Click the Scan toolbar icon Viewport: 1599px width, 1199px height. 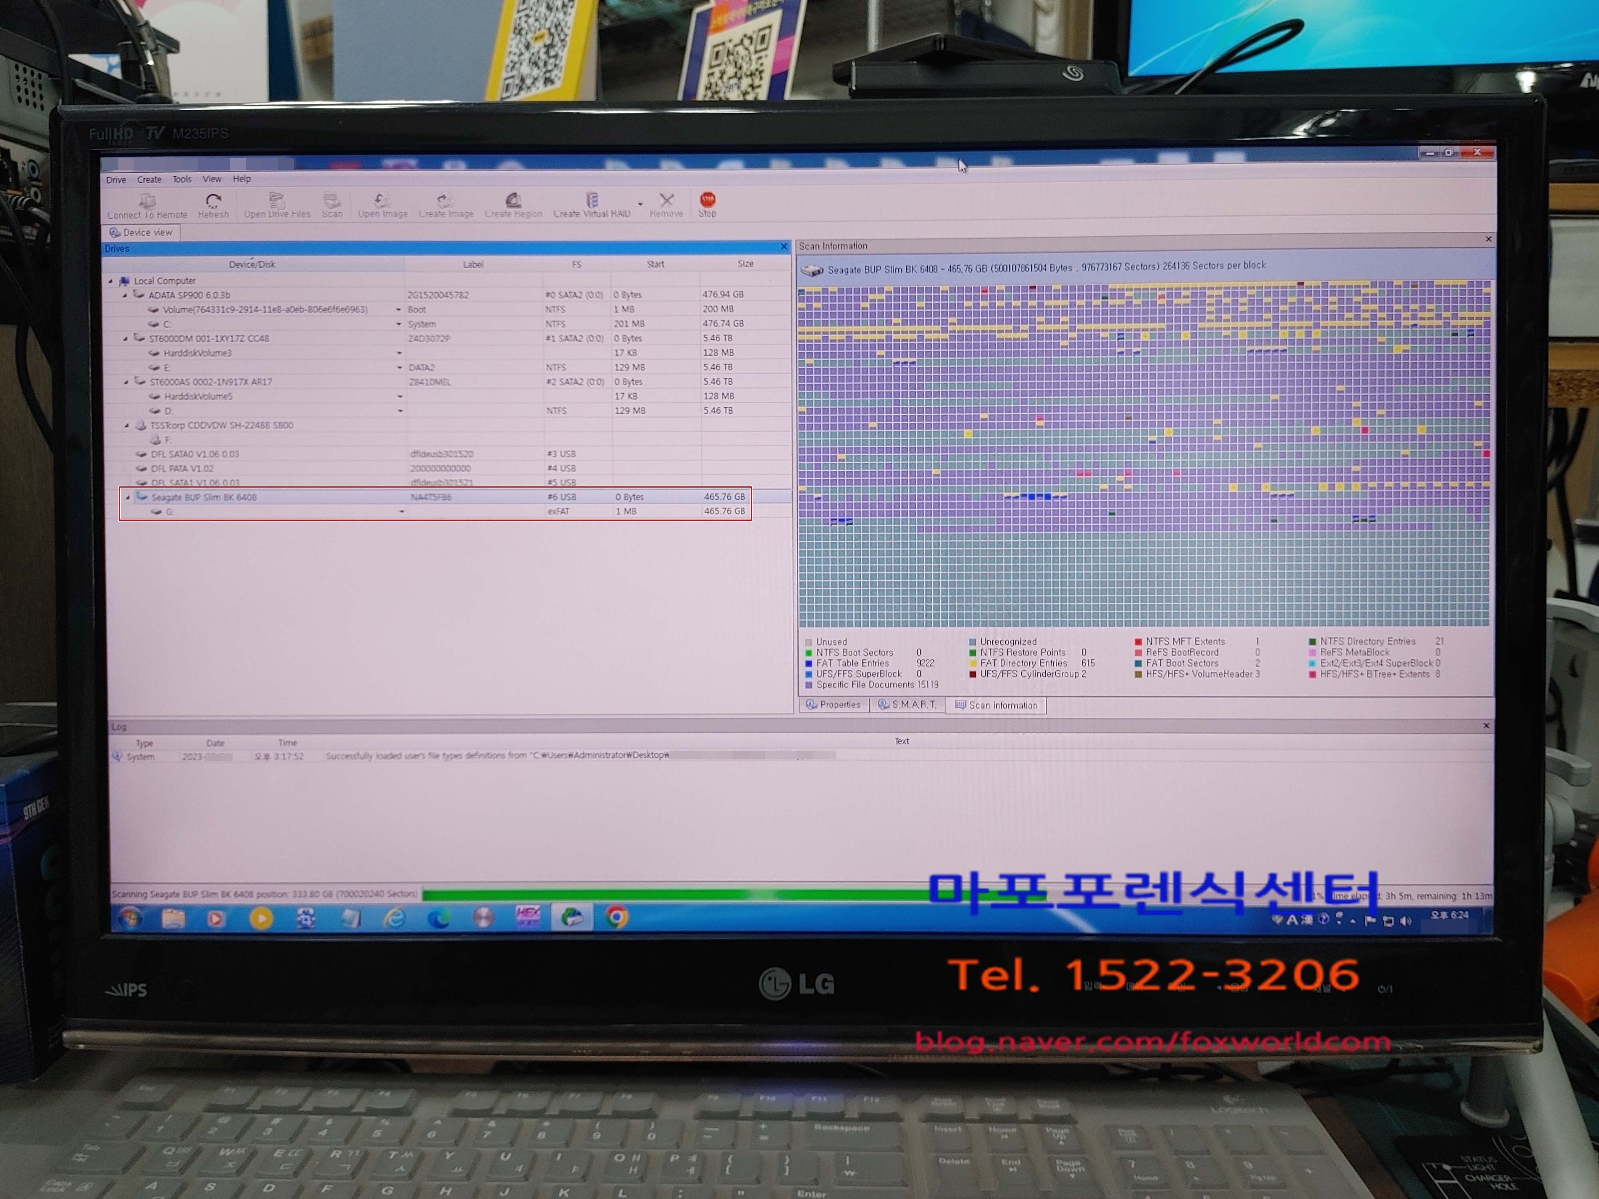pyautogui.click(x=333, y=199)
